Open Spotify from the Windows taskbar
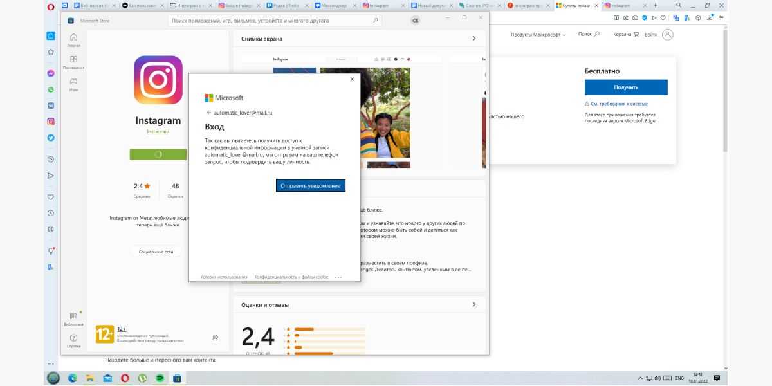The height and width of the screenshot is (386, 772). (159, 378)
